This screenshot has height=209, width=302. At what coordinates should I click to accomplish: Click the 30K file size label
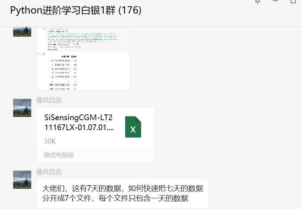click(x=49, y=141)
